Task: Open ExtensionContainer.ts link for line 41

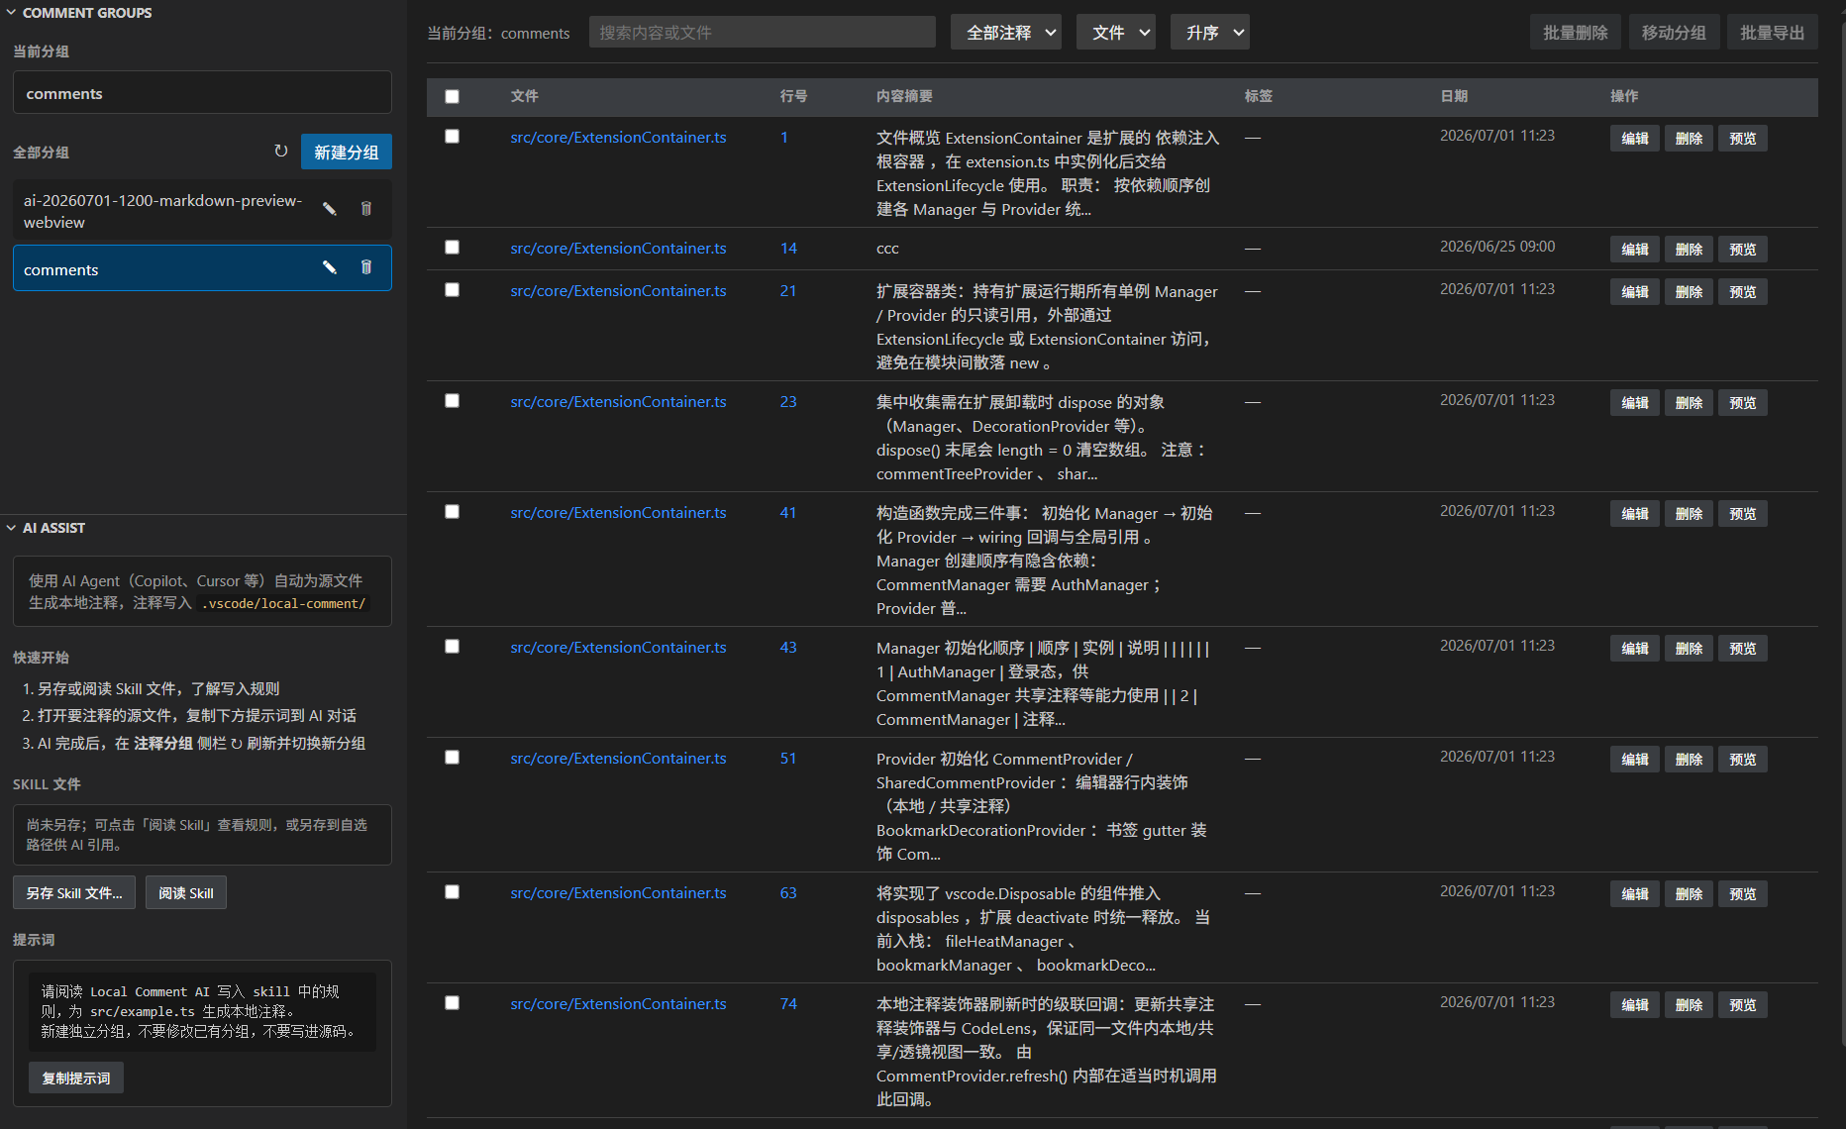Action: click(x=618, y=512)
